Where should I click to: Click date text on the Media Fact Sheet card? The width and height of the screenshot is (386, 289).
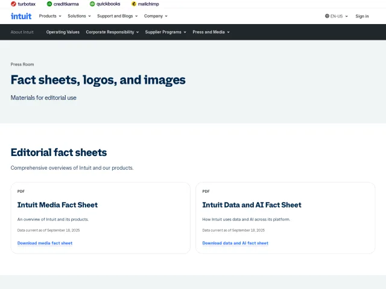48,230
